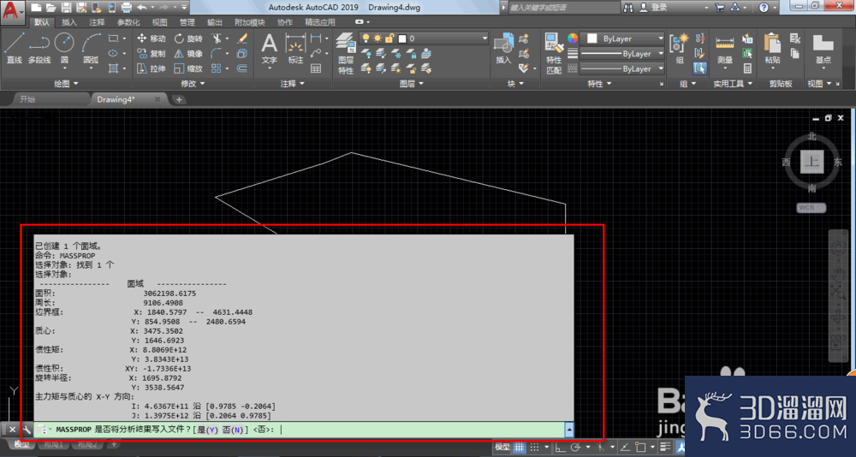Viewport: 856px width, 457px height.
Task: Toggle ortho mode in status bar
Action: 560,448
